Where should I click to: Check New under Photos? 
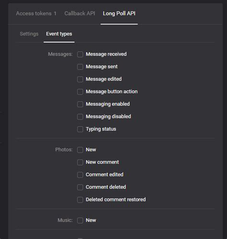click(x=80, y=150)
